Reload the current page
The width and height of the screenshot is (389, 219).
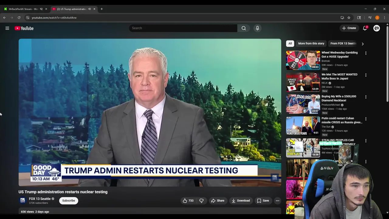(x=19, y=18)
